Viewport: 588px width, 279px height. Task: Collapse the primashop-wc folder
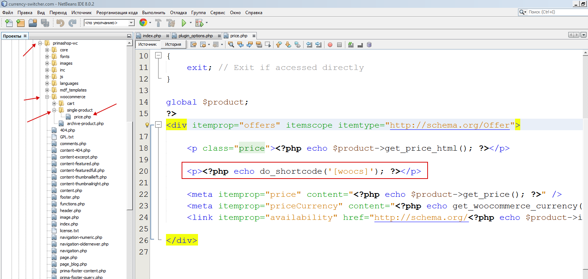coord(40,43)
